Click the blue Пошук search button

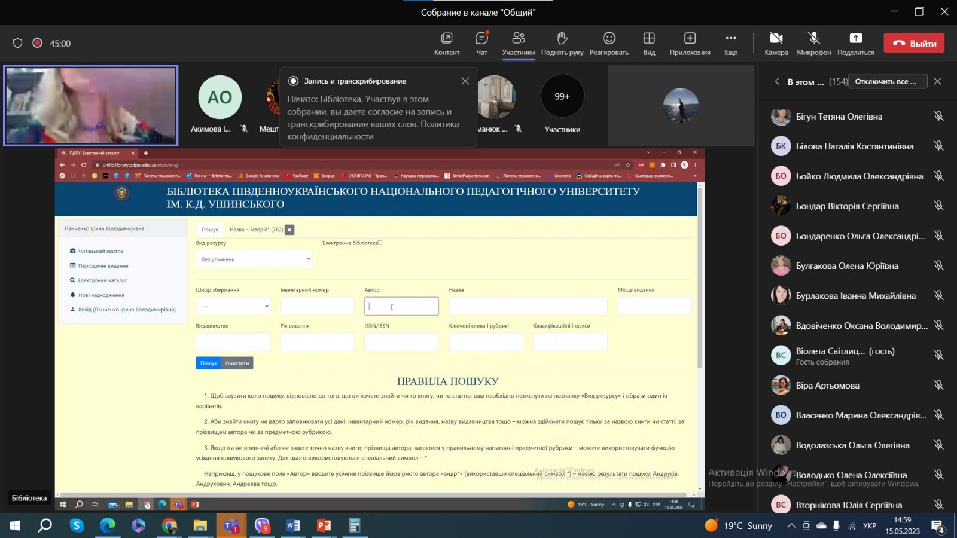[x=209, y=363]
